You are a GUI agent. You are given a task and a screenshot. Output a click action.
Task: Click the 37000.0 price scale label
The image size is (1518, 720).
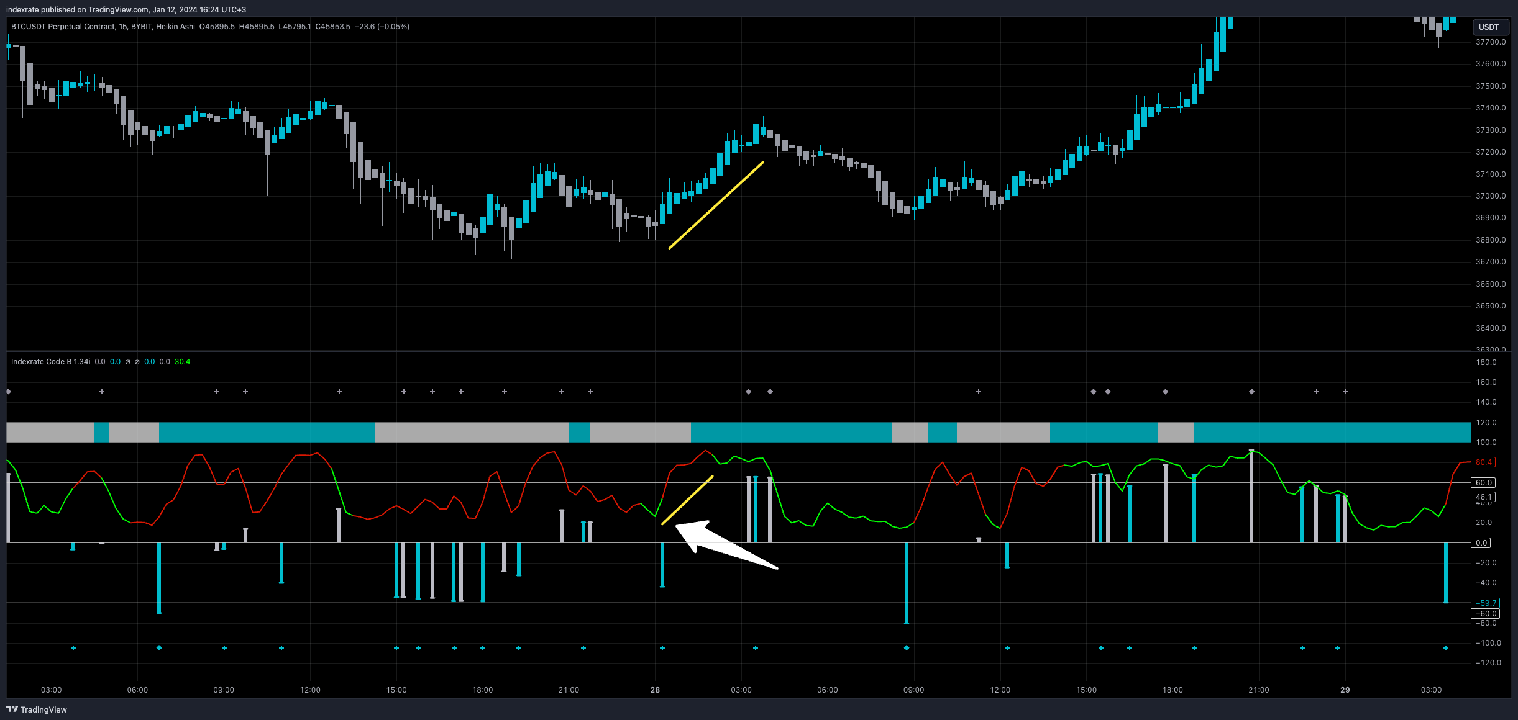1491,196
